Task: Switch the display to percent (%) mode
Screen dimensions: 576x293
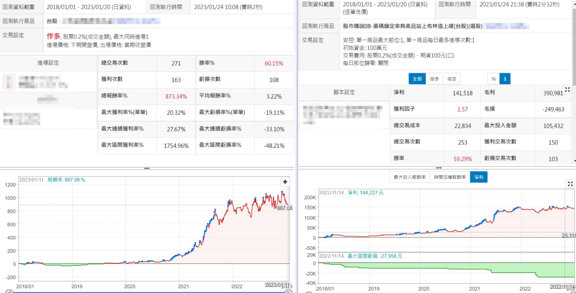Action: [493, 79]
